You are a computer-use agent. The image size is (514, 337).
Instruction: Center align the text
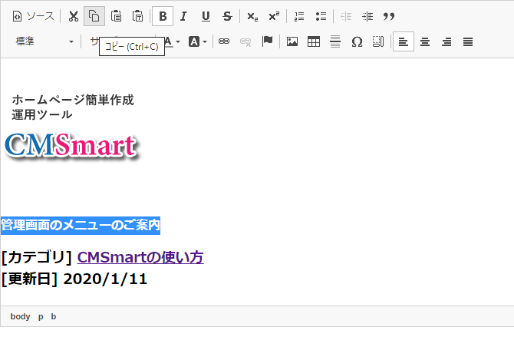tap(425, 41)
